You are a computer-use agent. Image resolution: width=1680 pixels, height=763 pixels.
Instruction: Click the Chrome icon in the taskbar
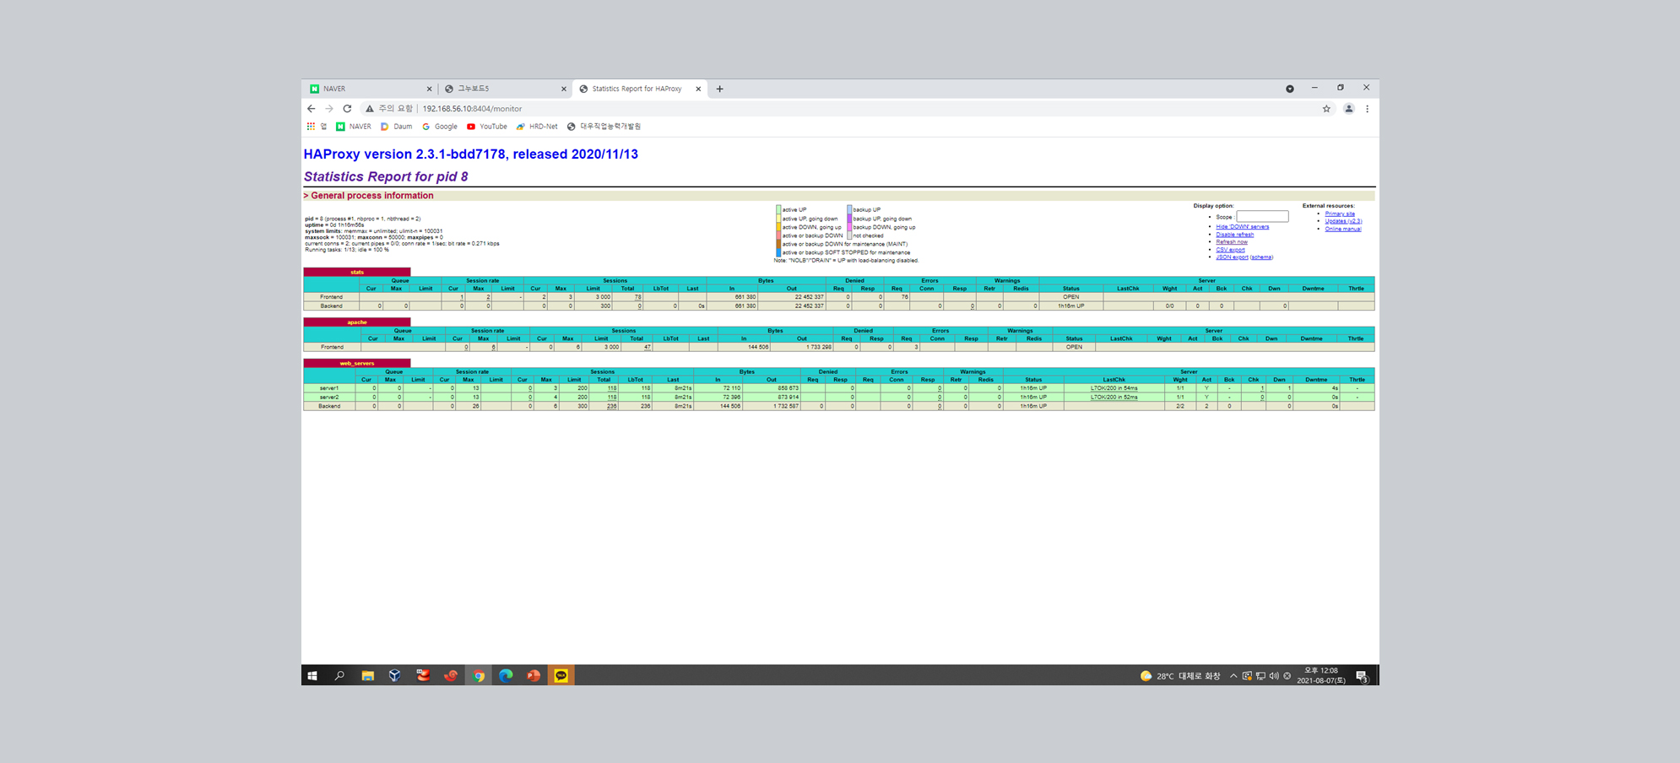(x=478, y=675)
